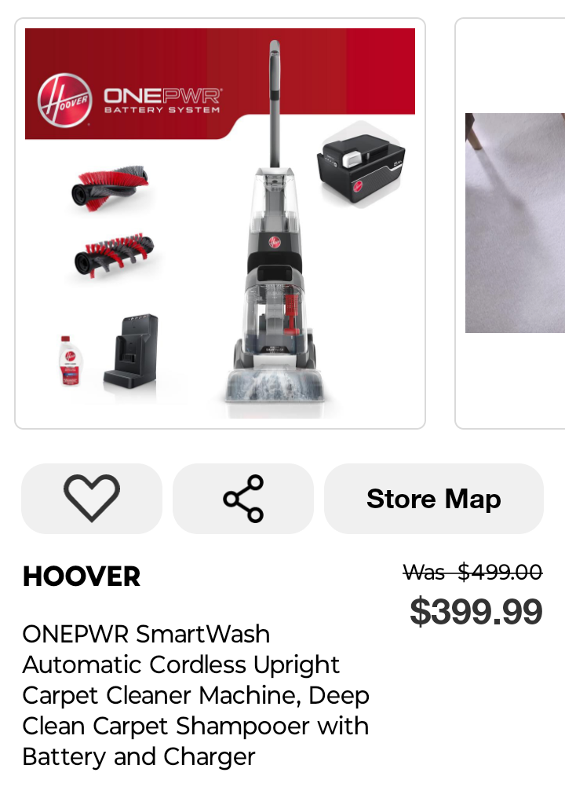Tap the ONEPWR SmartWash product title
The image size is (565, 787).
point(196,695)
